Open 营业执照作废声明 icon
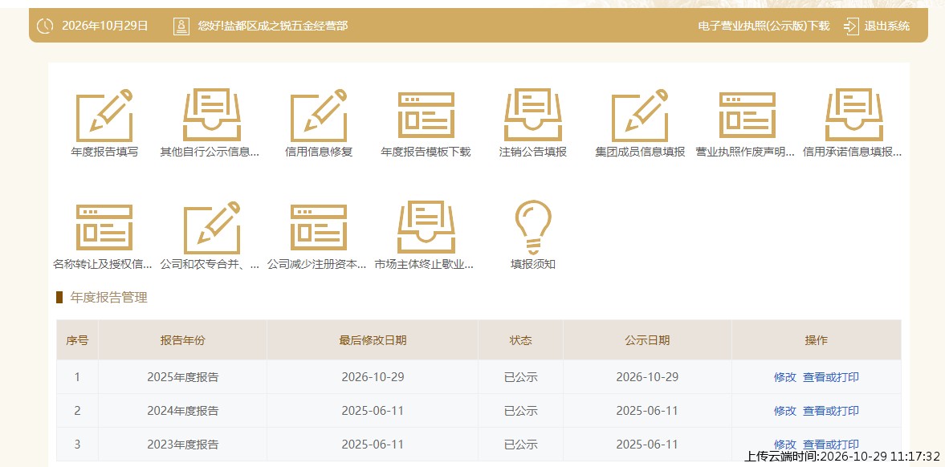 [747, 116]
